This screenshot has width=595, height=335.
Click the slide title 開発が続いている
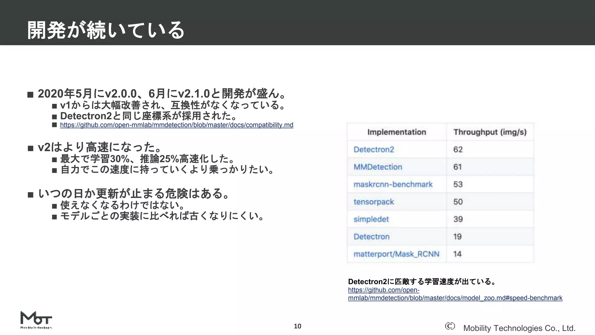pos(106,30)
